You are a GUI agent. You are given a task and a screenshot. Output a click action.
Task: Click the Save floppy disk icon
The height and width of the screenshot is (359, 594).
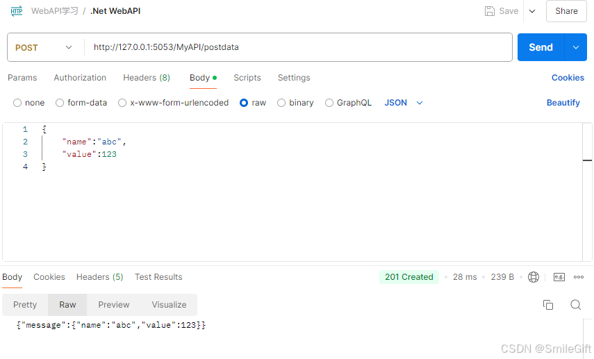pos(490,11)
